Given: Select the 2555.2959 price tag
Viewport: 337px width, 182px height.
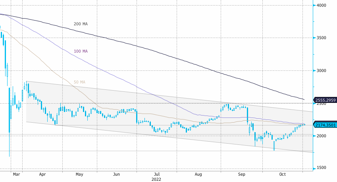Looking at the screenshot, I should pos(325,100).
